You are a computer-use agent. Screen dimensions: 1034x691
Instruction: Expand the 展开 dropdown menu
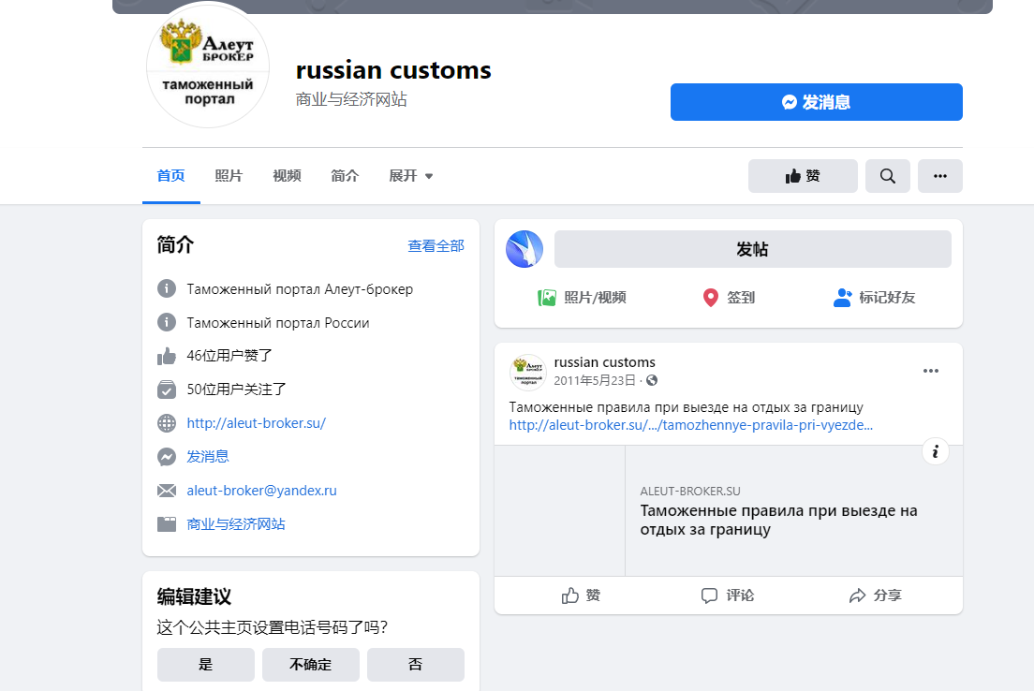point(411,175)
